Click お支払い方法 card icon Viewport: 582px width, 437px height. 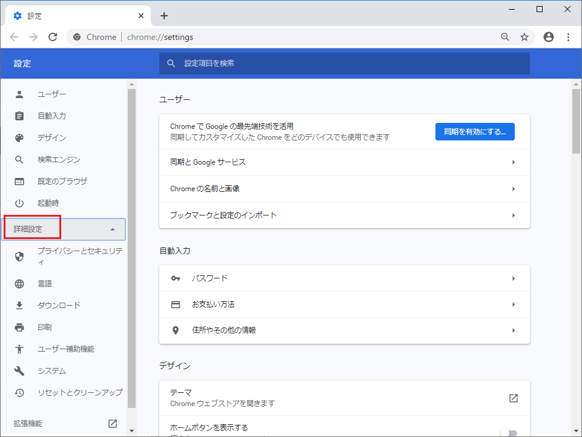click(x=176, y=304)
